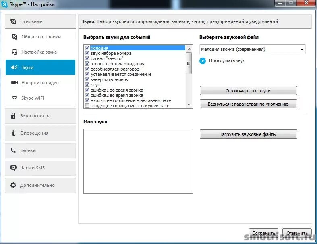Screen dimensions: 317x244
Task: Open the Общие настройки page
Action: [x=40, y=37]
